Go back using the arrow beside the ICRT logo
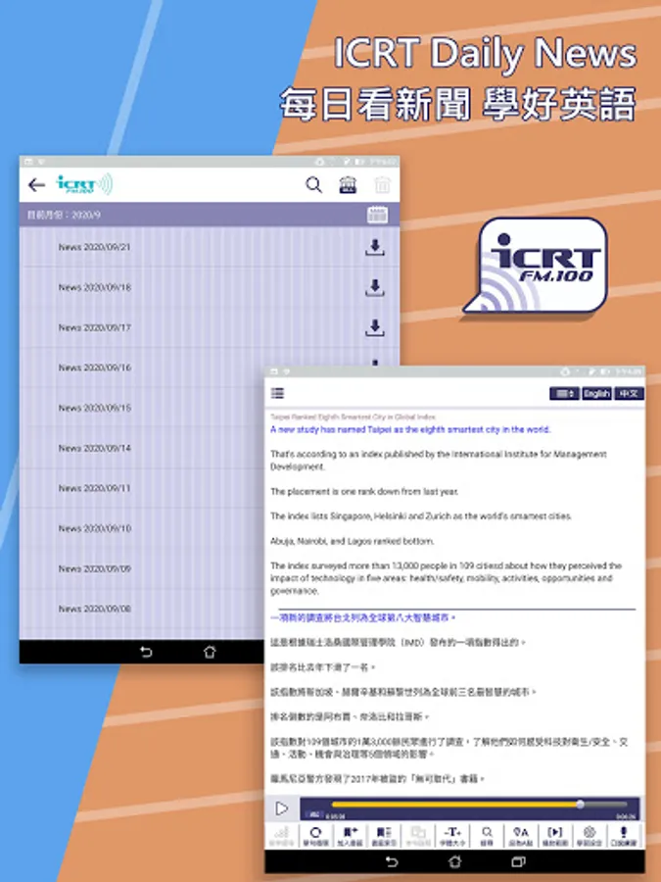The image size is (661, 882). tap(36, 185)
